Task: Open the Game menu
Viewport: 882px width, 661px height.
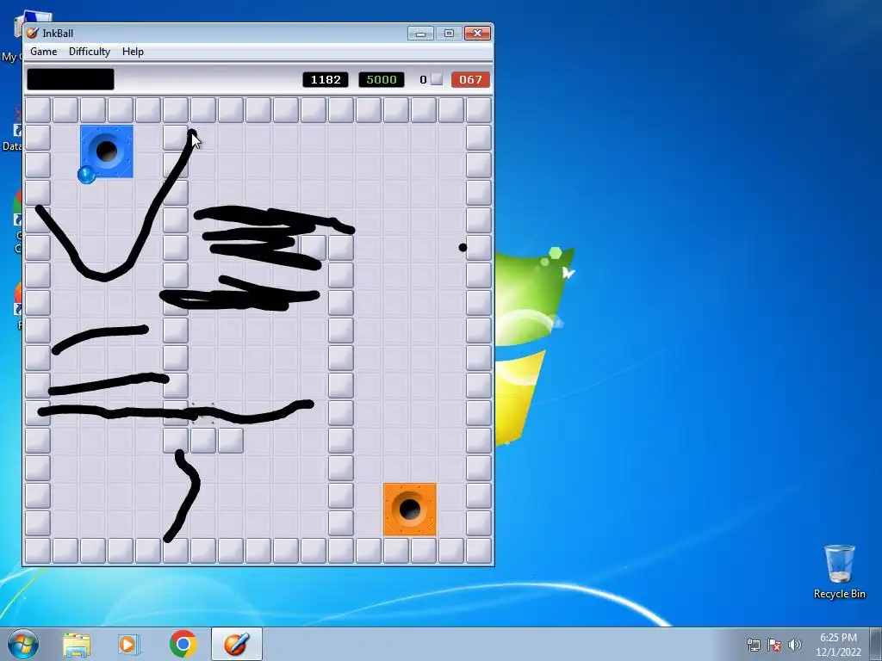Action: [x=43, y=52]
